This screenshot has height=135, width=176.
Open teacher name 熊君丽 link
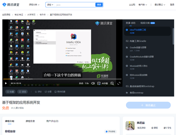[141, 123]
